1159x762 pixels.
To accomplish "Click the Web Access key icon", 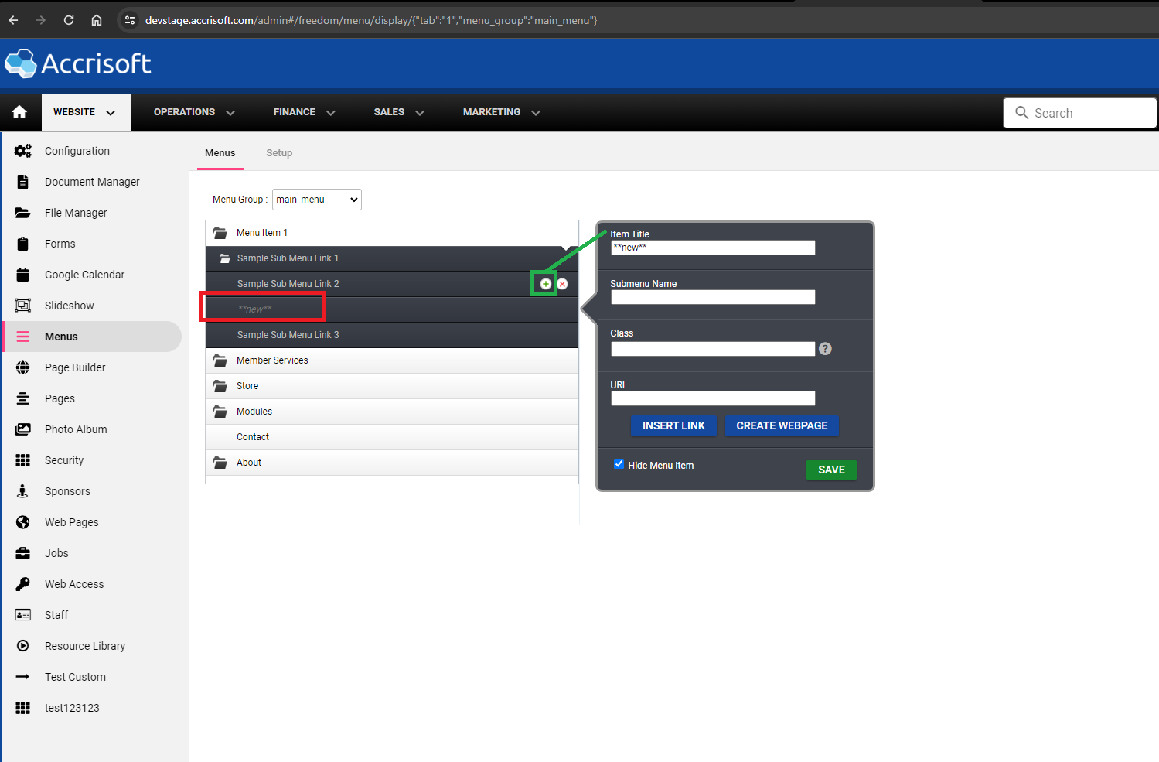I will pos(23,584).
